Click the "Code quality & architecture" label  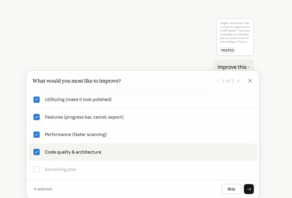click(x=73, y=152)
